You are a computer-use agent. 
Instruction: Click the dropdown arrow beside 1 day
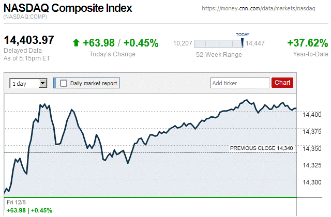click(42, 83)
